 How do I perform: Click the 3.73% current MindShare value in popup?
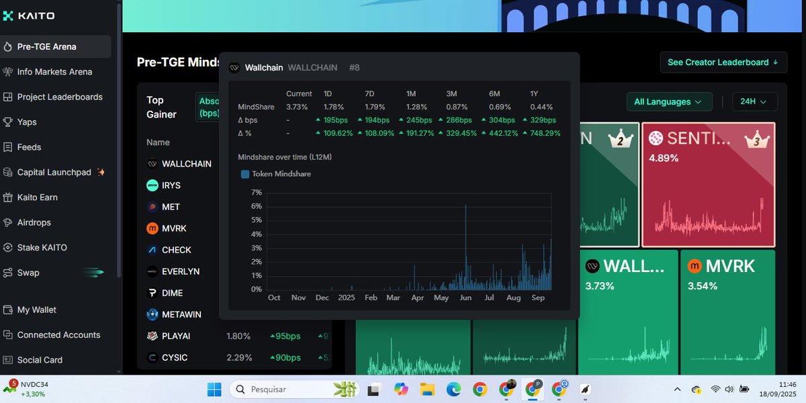[297, 107]
